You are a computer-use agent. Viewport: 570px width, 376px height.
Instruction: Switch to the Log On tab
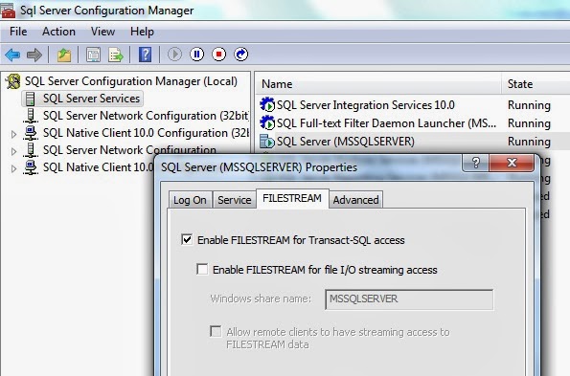pyautogui.click(x=190, y=200)
